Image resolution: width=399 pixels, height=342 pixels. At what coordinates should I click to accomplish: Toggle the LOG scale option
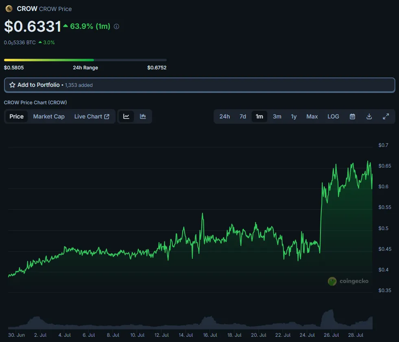pyautogui.click(x=333, y=116)
